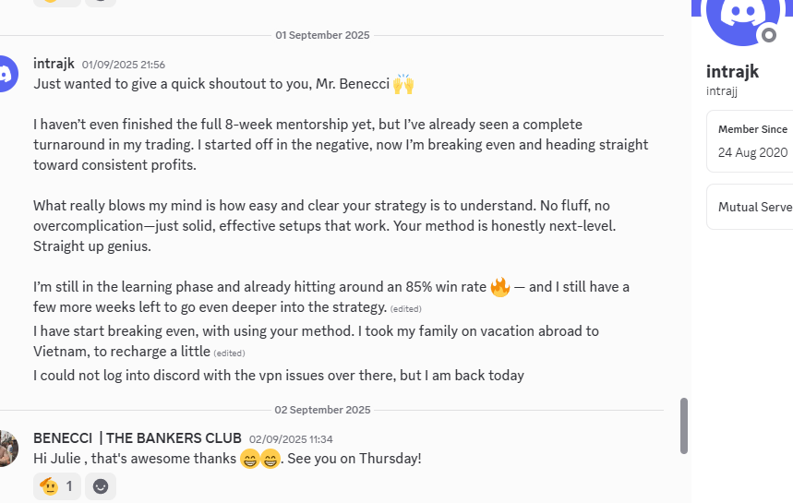Click the second grinning emoji before 'See you'
793x503 pixels.
(270, 459)
